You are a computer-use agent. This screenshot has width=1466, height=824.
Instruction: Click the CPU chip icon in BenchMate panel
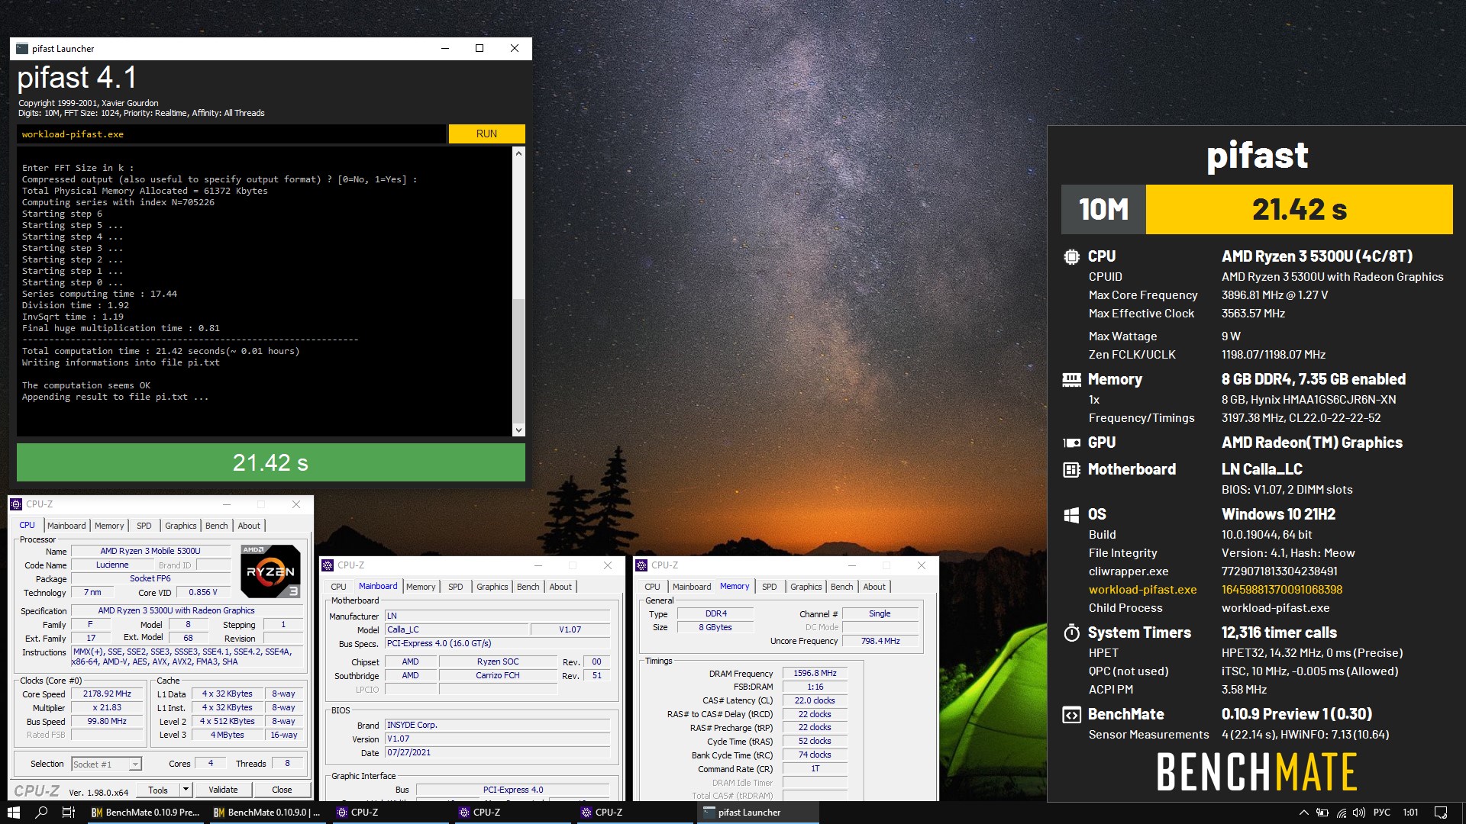(1071, 256)
